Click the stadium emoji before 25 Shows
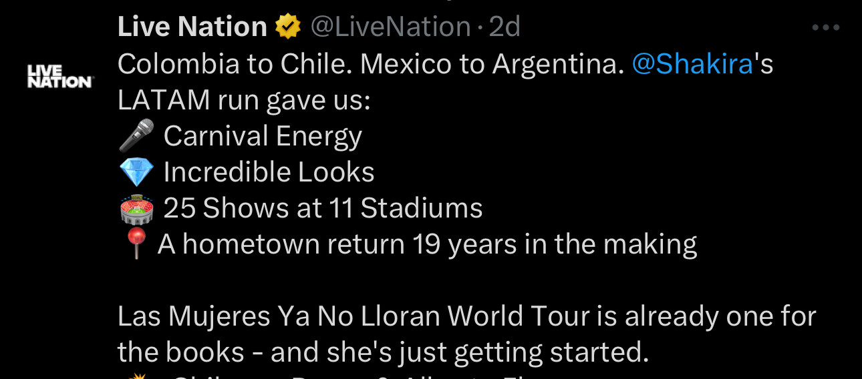This screenshot has height=379, width=862. 136,208
